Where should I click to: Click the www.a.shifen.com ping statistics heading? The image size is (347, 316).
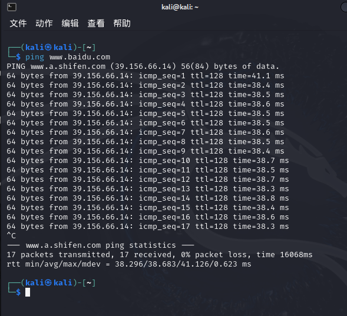tap(101, 245)
